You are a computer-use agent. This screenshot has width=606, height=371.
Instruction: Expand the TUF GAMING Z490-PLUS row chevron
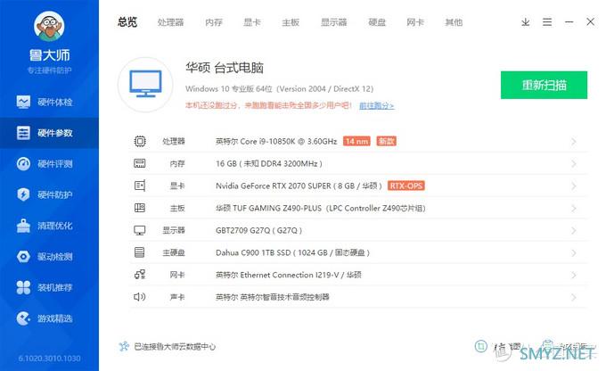coord(574,209)
